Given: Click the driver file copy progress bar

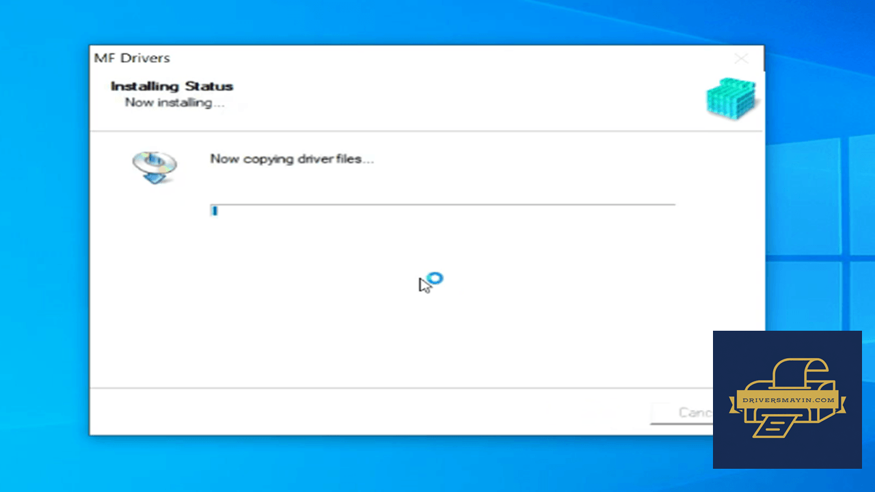Looking at the screenshot, I should (x=442, y=210).
